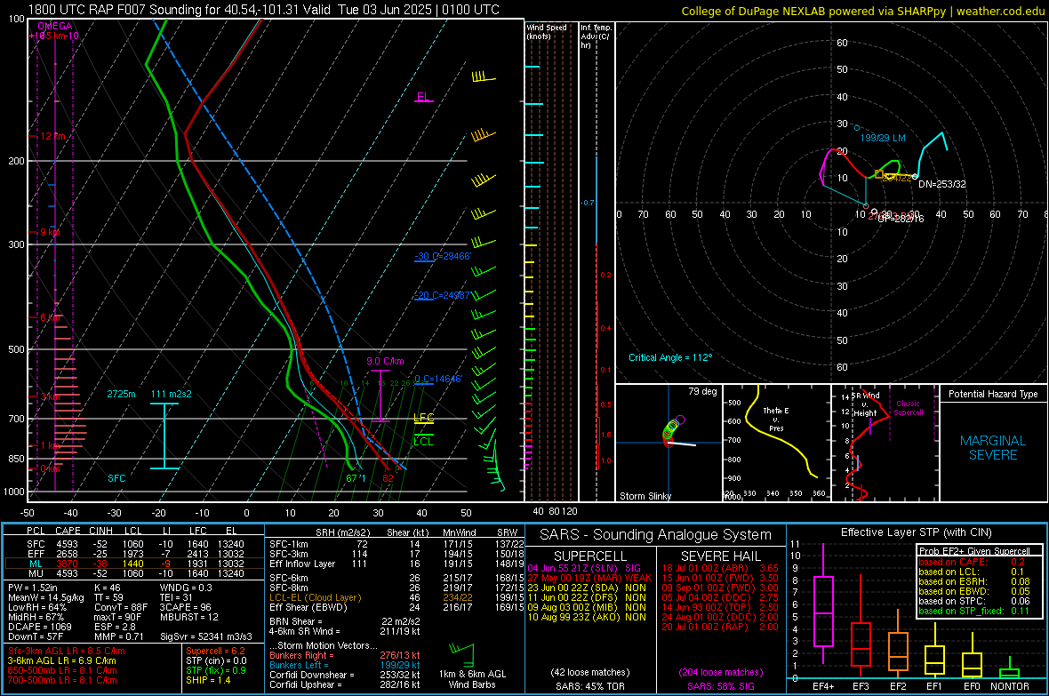Select the 18 Jul 01 00Z (ABR) hail analogue
Screen dimensions: 1049x696
(x=720, y=568)
